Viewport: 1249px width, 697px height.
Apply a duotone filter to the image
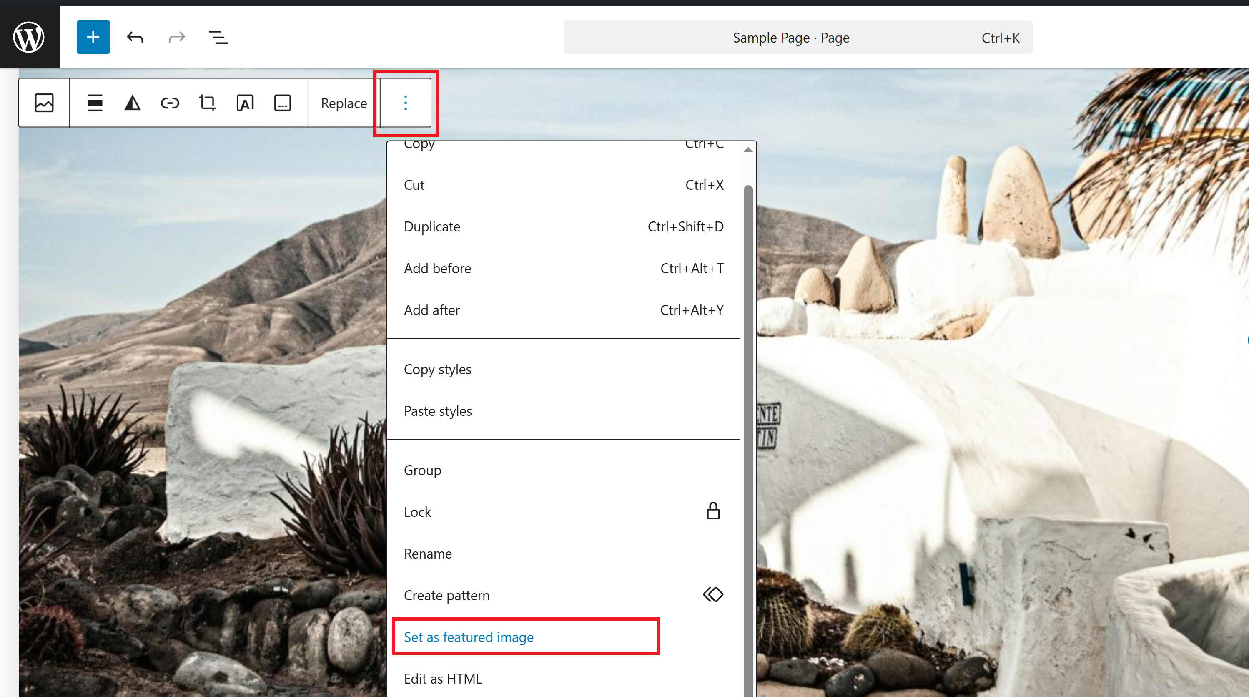click(x=133, y=103)
